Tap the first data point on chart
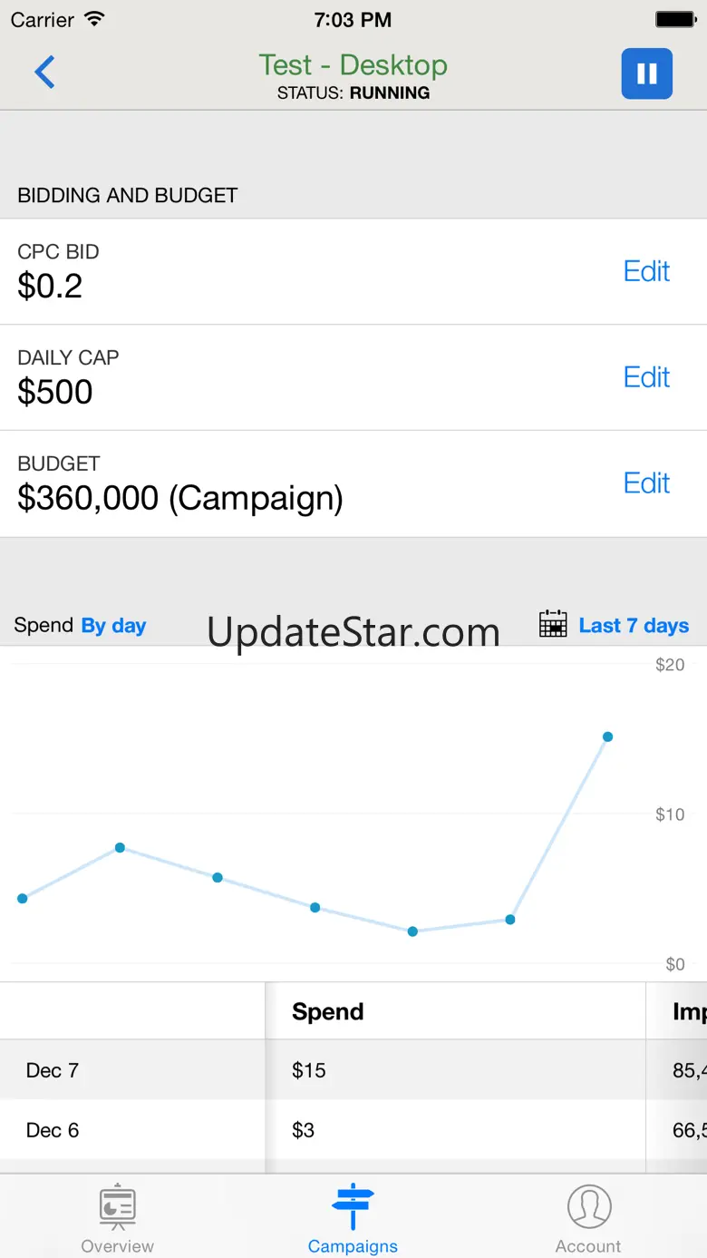The image size is (707, 1258). coord(23,899)
